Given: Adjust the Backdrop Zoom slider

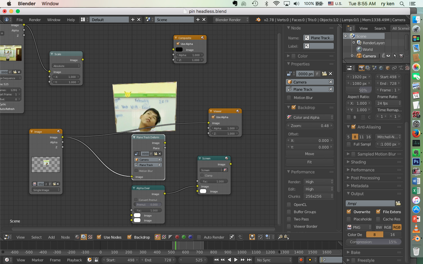Looking at the screenshot, I should pos(310,126).
